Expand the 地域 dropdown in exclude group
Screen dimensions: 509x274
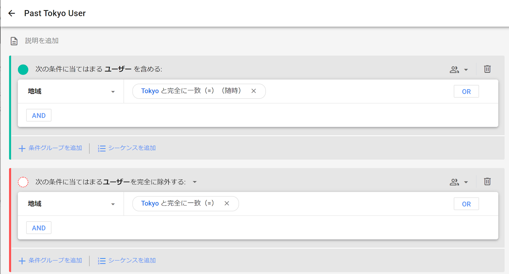[x=113, y=204]
